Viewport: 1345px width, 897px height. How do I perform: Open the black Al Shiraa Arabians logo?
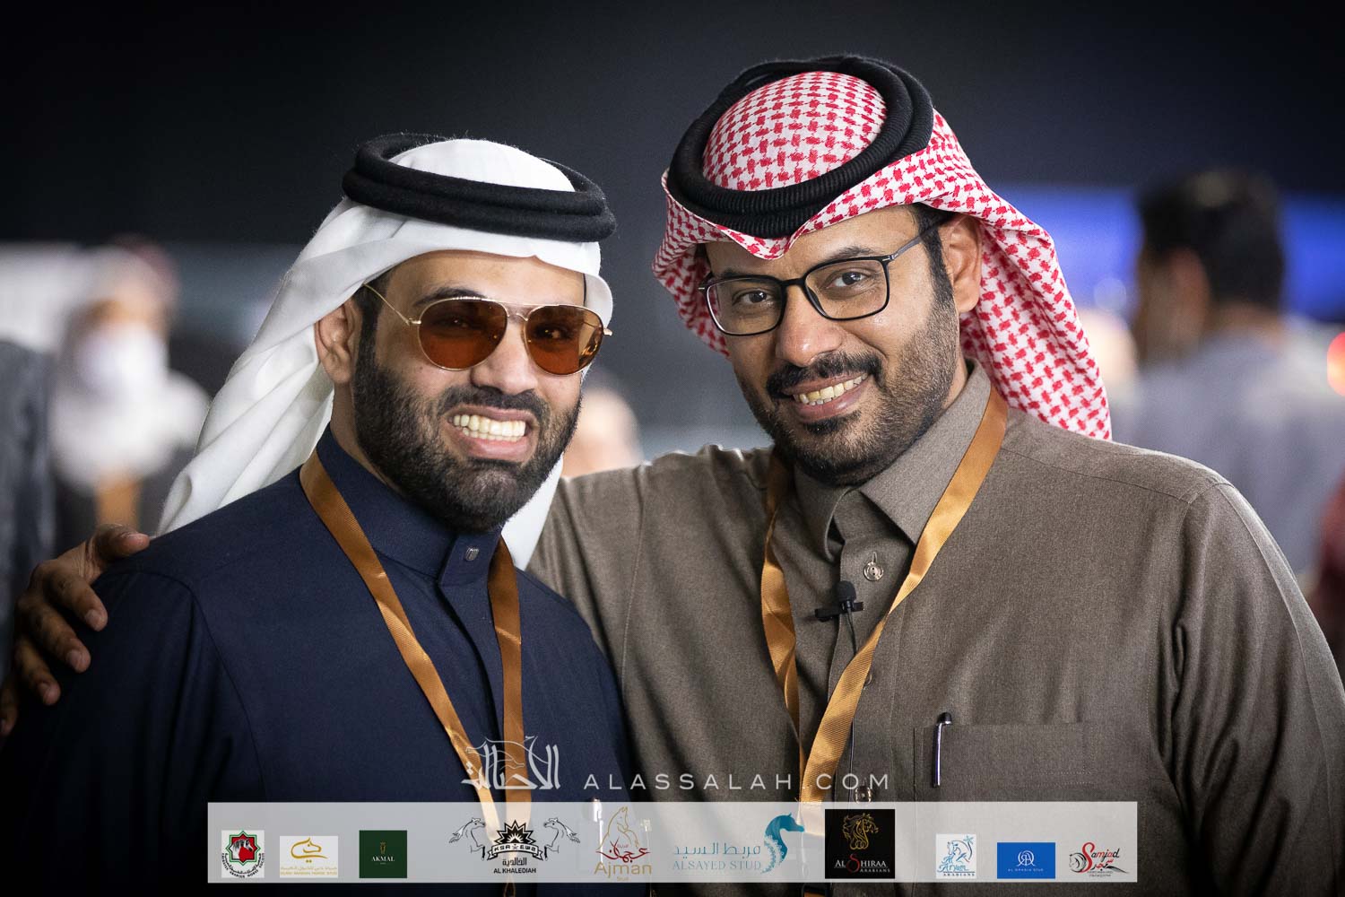(859, 844)
